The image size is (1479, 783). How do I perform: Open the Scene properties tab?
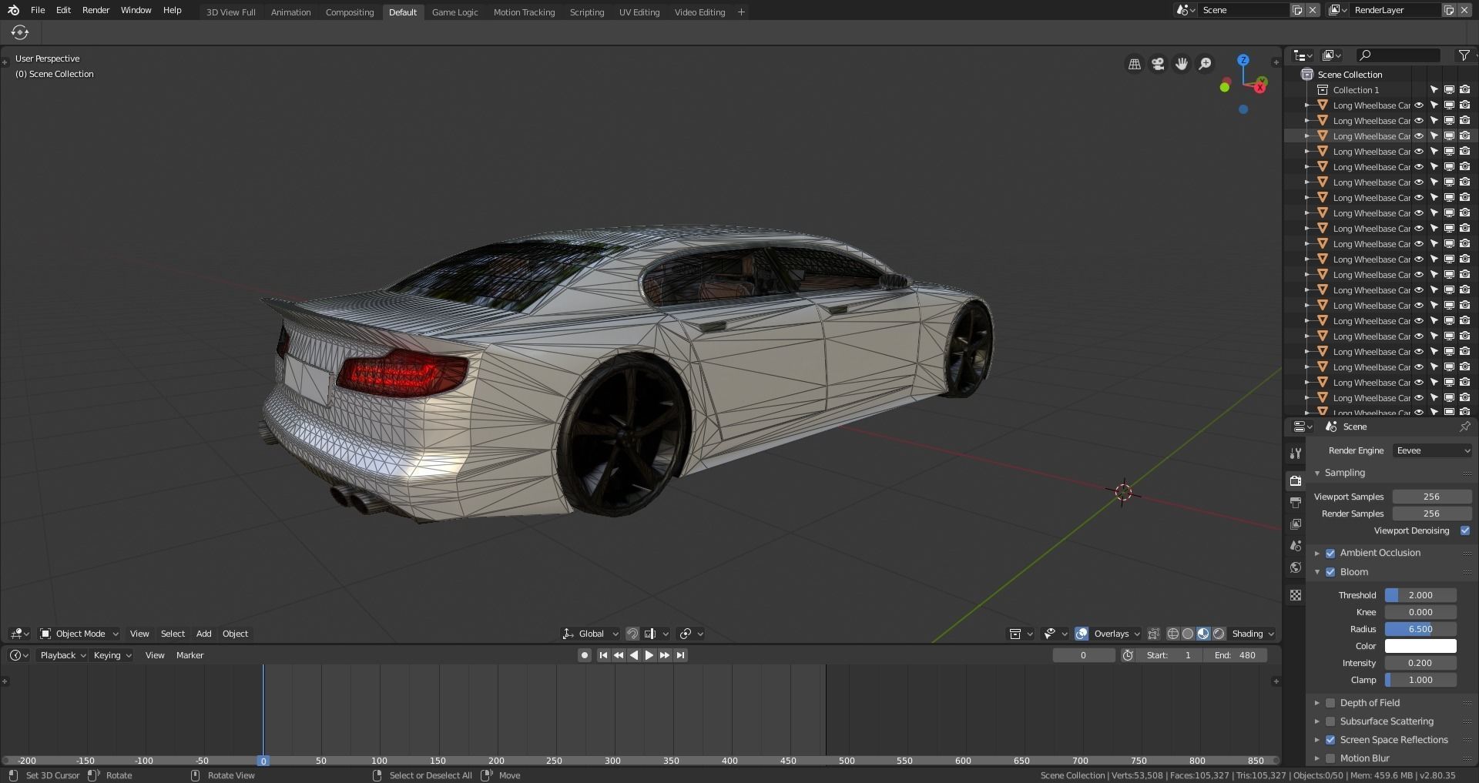coord(1296,546)
